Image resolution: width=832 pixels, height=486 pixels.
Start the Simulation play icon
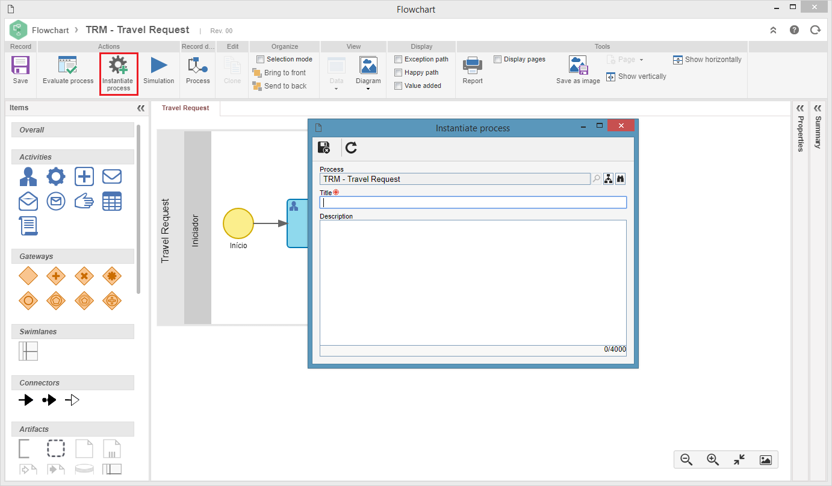[159, 65]
